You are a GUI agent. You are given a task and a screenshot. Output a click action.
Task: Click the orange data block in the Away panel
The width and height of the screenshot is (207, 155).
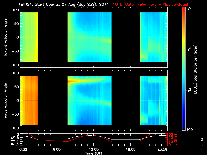pyautogui.click(x=29, y=100)
